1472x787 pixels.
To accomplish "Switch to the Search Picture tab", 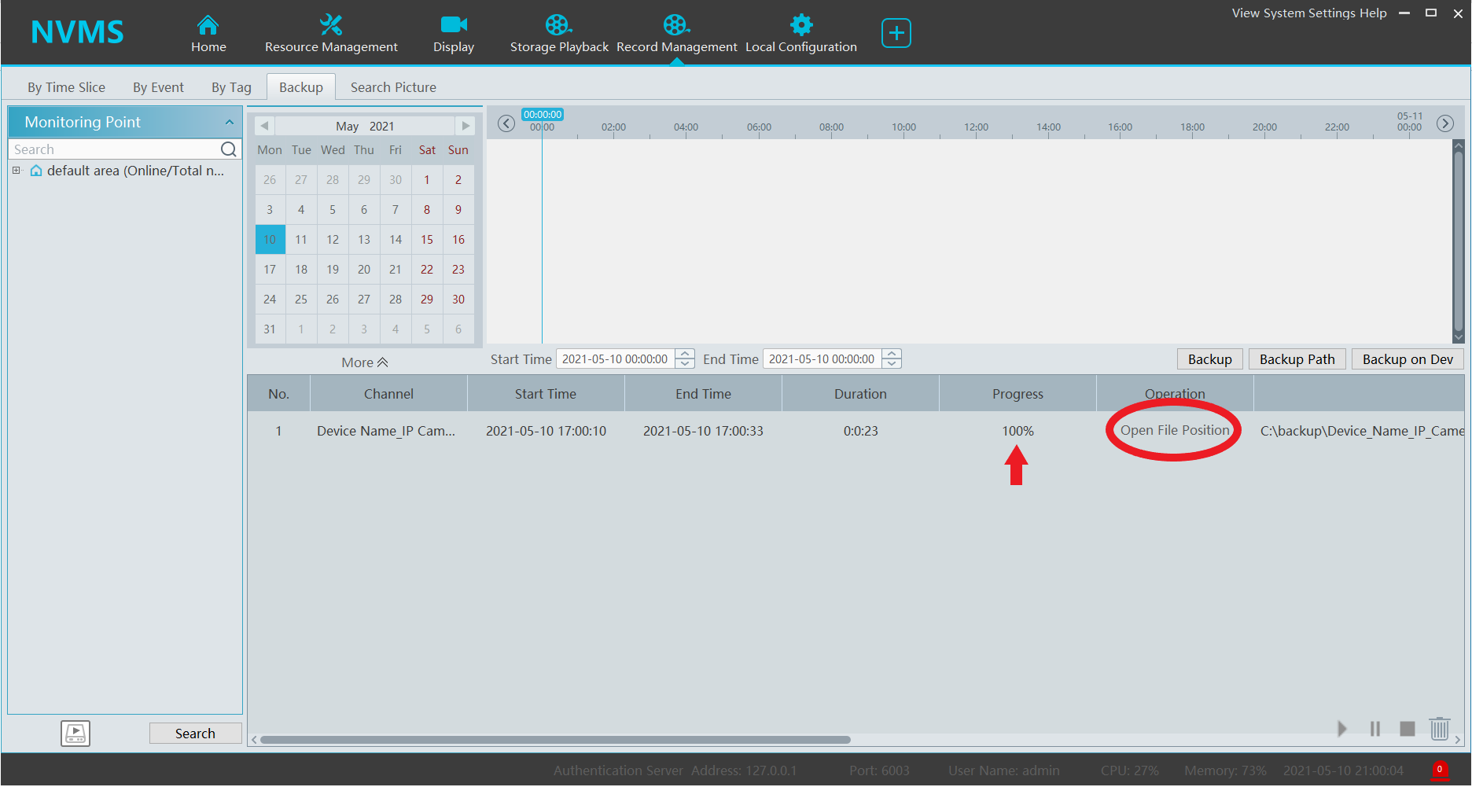I will (393, 87).
